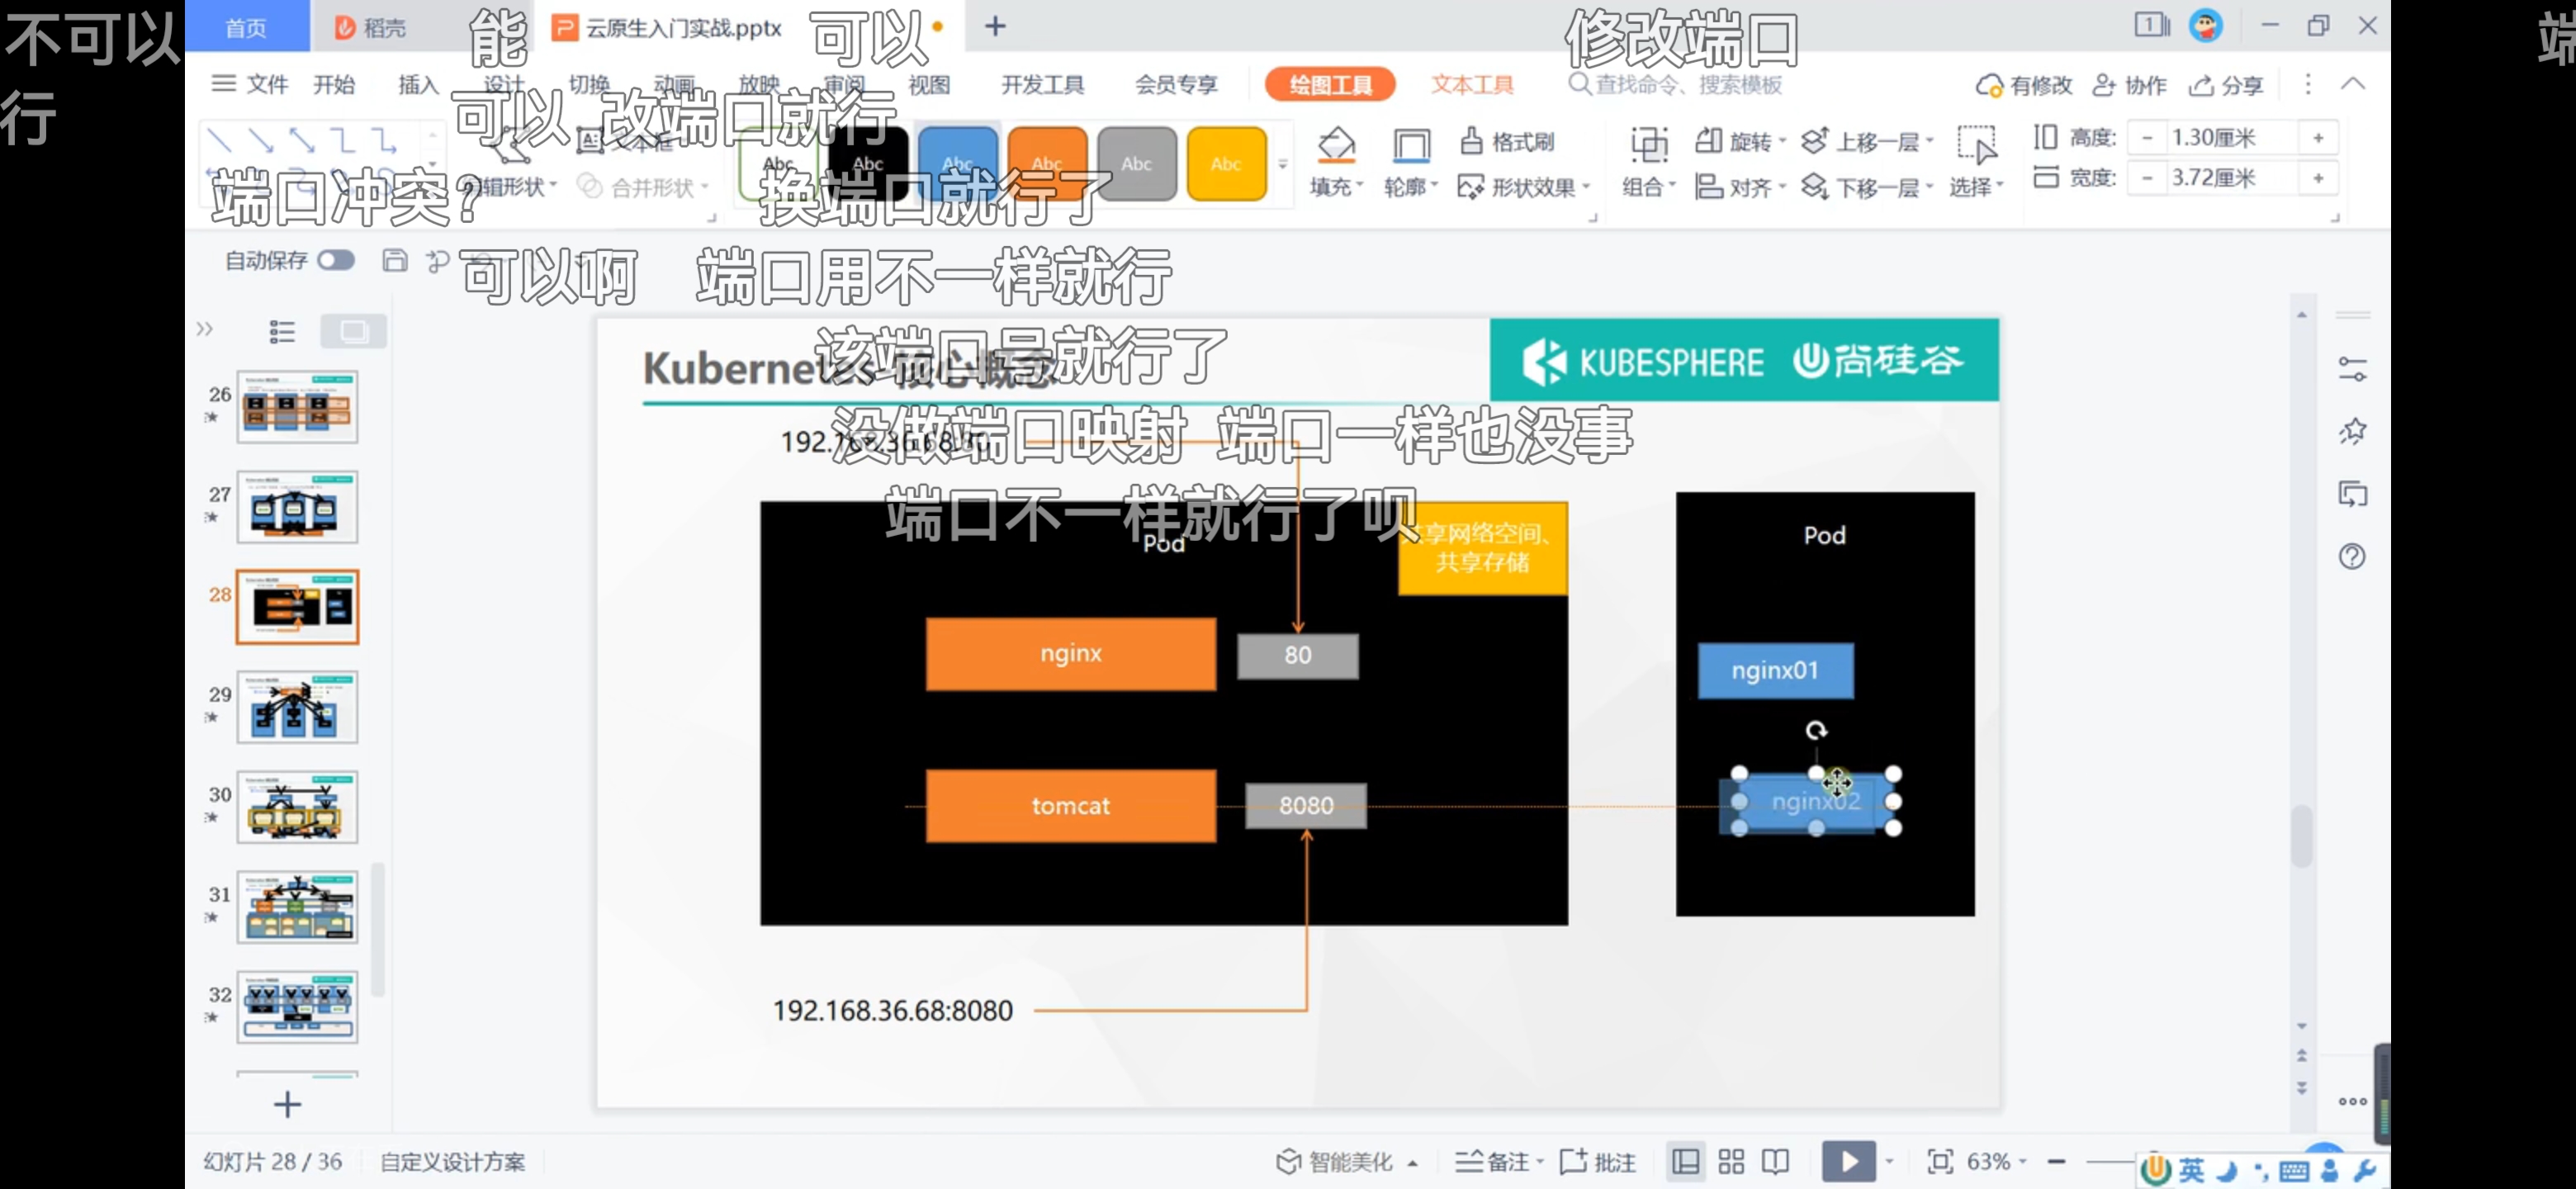Switch to slide thumbnail panel view
Screen dimensions: 2576x1189
[353, 331]
